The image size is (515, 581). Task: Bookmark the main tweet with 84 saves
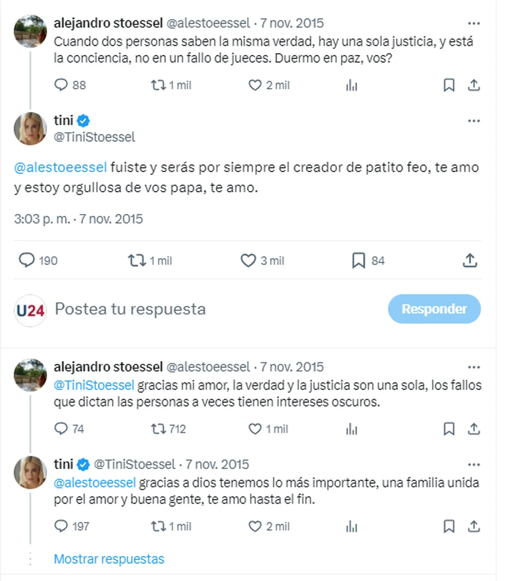click(358, 260)
